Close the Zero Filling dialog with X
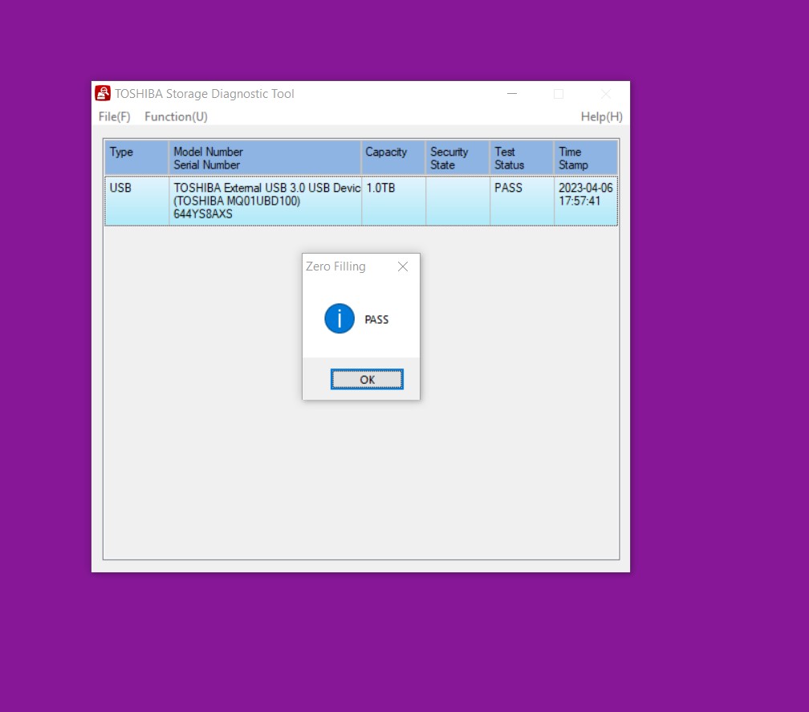 [403, 266]
